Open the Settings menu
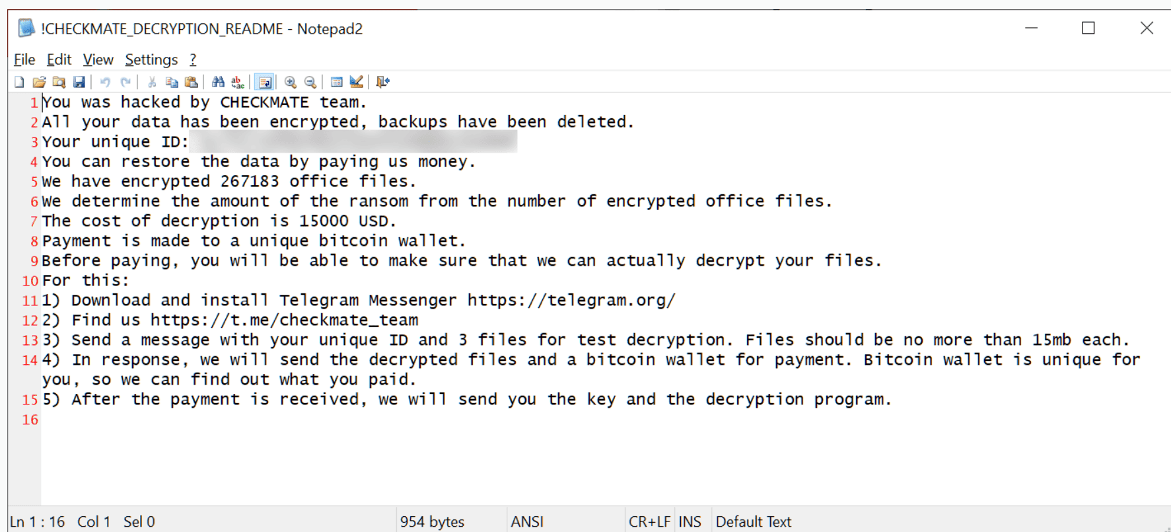 coord(151,59)
